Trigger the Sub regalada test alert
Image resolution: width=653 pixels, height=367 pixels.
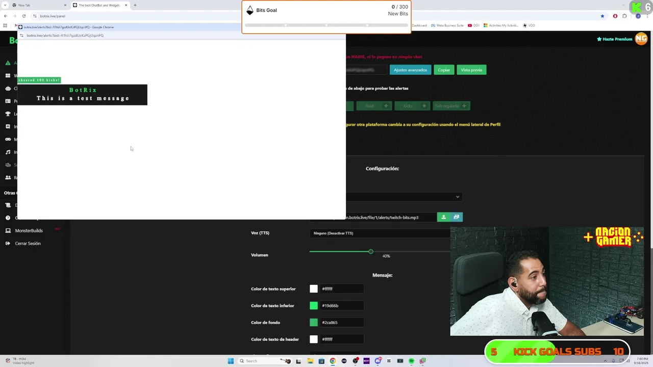click(x=451, y=106)
